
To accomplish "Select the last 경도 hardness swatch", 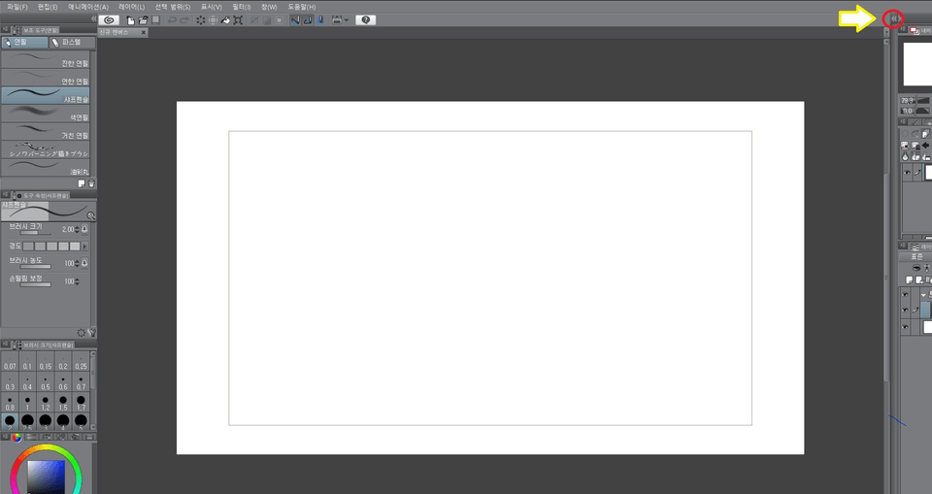I will point(75,247).
